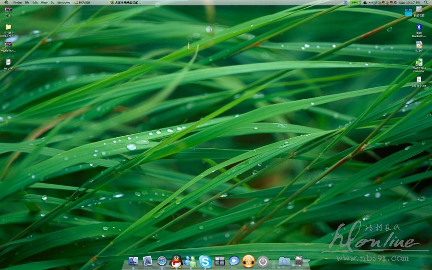The height and width of the screenshot is (270, 432).
Task: Click the Spotlight search magnifier
Action: pyautogui.click(x=426, y=2)
